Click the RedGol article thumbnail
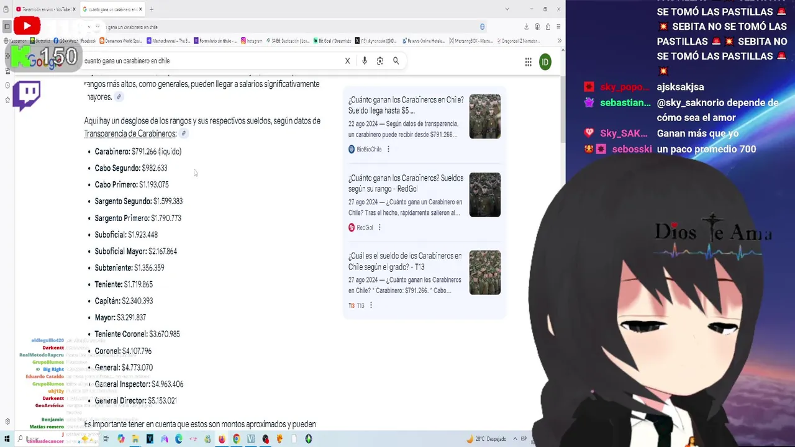 pos(485,194)
